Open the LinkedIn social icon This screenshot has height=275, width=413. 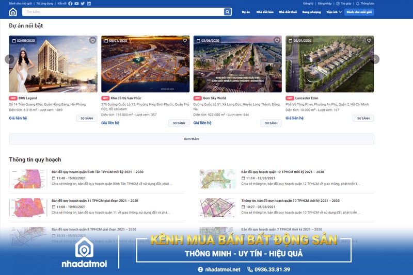[x=89, y=4]
